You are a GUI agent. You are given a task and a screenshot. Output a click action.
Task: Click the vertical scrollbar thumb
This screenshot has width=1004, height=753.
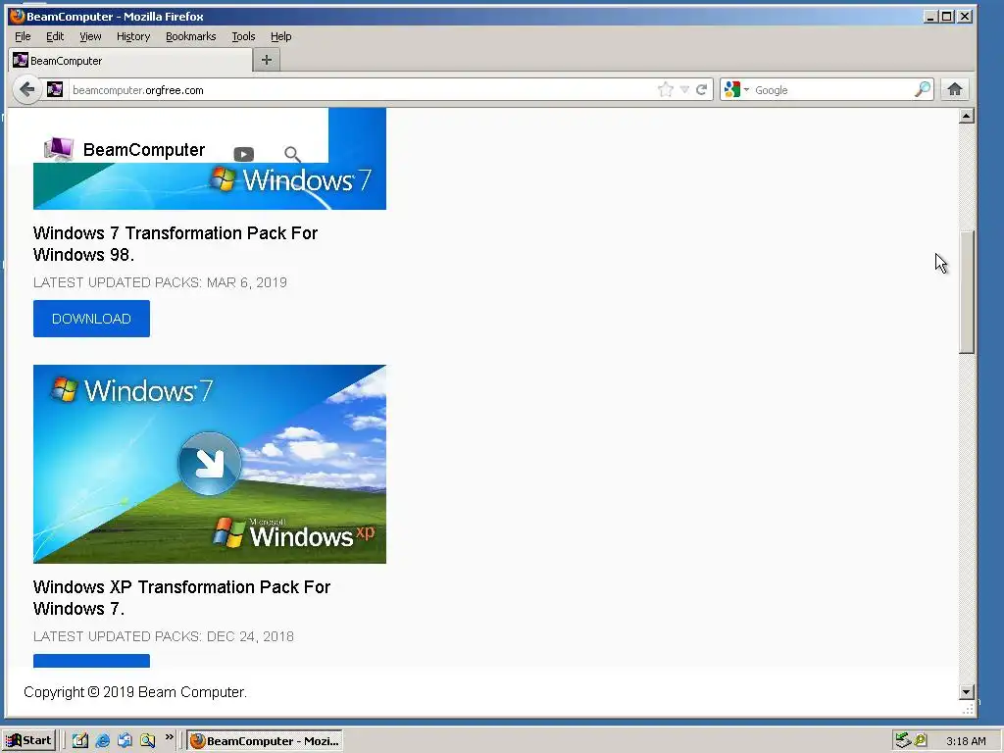[967, 291]
